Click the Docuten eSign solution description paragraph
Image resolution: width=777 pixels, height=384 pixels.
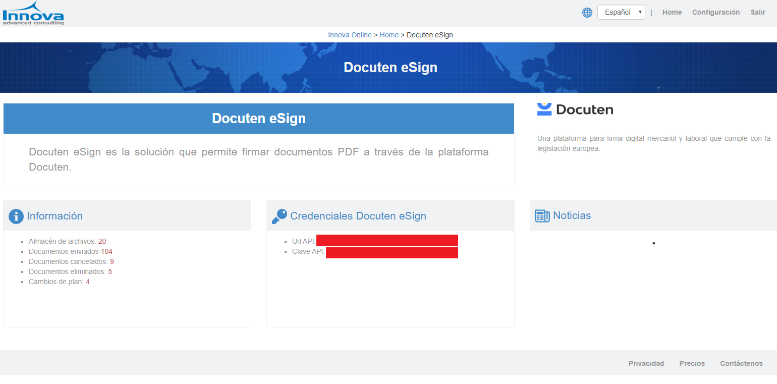(x=259, y=159)
